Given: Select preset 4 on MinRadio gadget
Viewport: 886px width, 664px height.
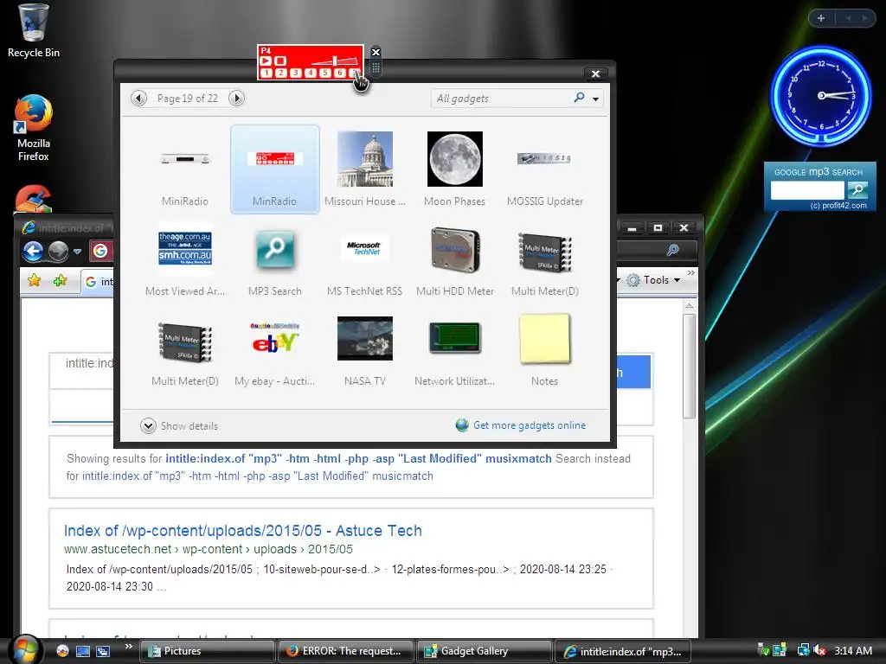Looking at the screenshot, I should 311,73.
